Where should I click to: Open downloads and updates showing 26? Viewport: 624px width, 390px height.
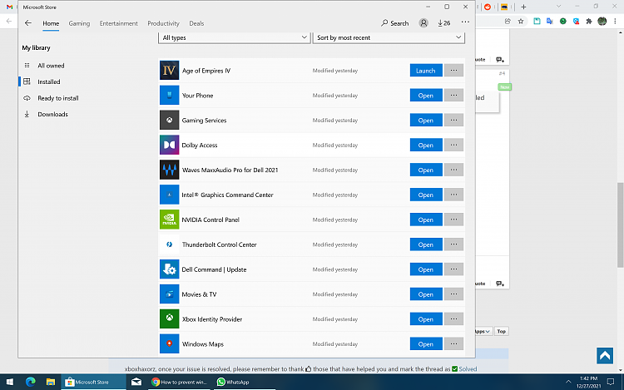coord(443,23)
